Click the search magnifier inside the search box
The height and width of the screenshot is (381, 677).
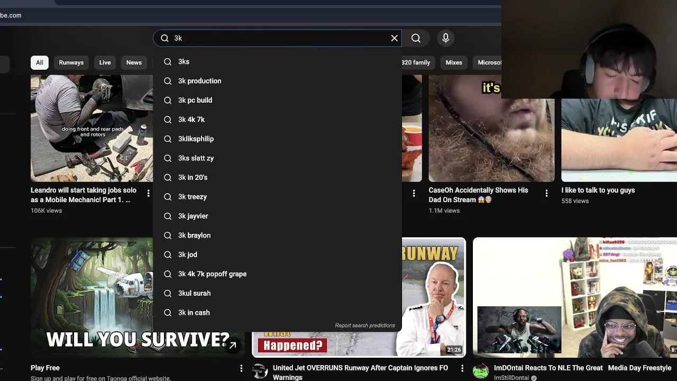tap(164, 38)
